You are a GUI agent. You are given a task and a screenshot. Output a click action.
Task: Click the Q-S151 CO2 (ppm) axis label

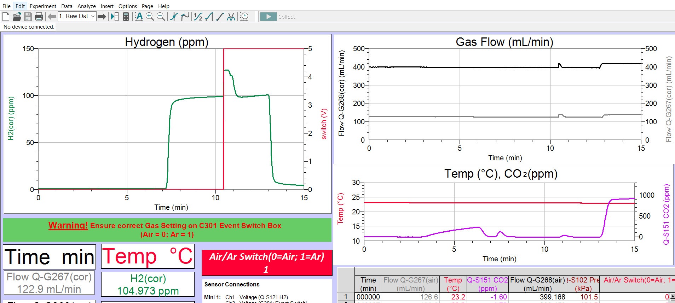666,214
